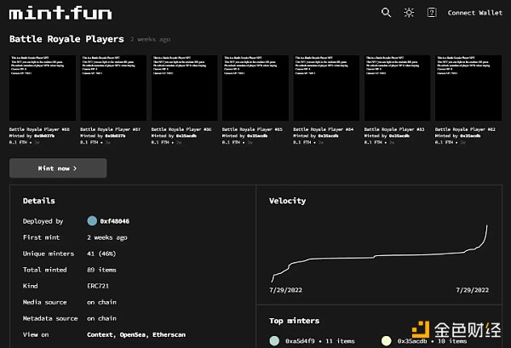Toggle the light/dark theme sun icon

409,13
